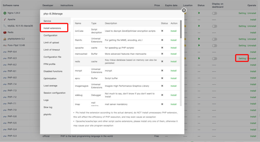Viewport: 260px width, 142px height.
Task: Toggle Nginx display on dashboard switch
Action: coord(215,13)
